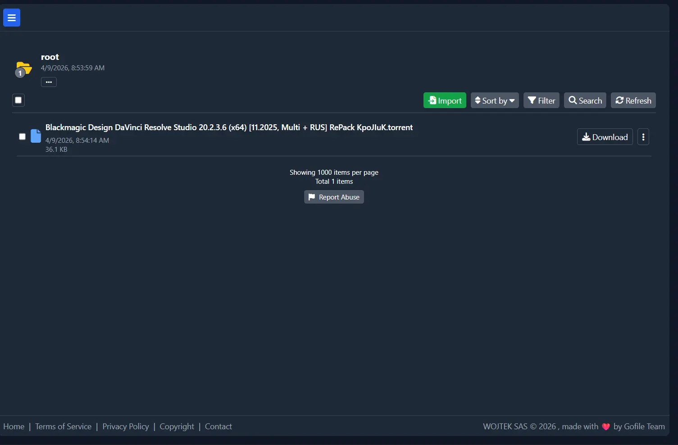Image resolution: width=678 pixels, height=445 pixels.
Task: Click the blue file icon of torrent
Action: pyautogui.click(x=36, y=136)
